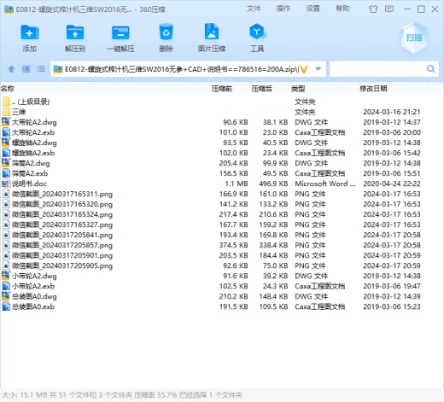Click the icon of 筛筒A2.dwg

[6, 163]
